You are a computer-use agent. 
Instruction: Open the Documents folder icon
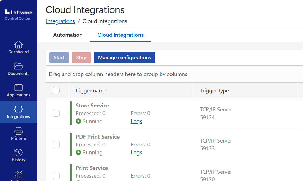coord(18,66)
